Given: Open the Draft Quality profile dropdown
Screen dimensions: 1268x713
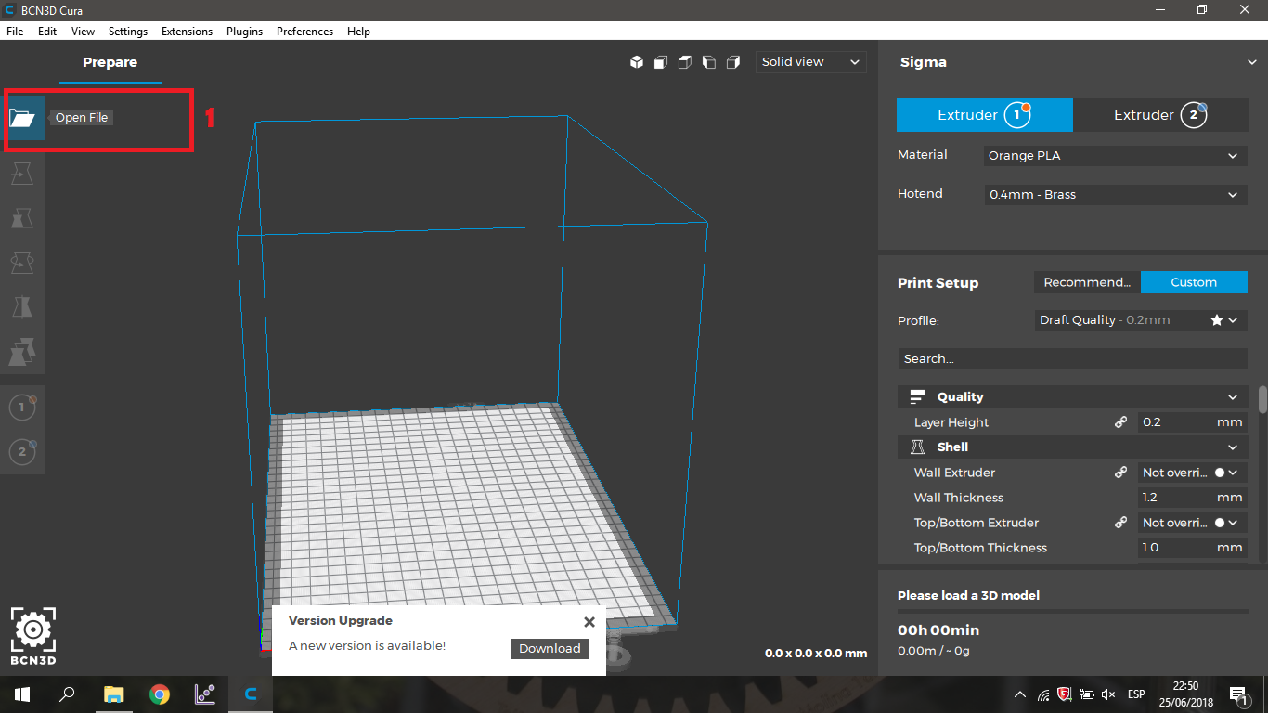Looking at the screenshot, I should pyautogui.click(x=1141, y=319).
